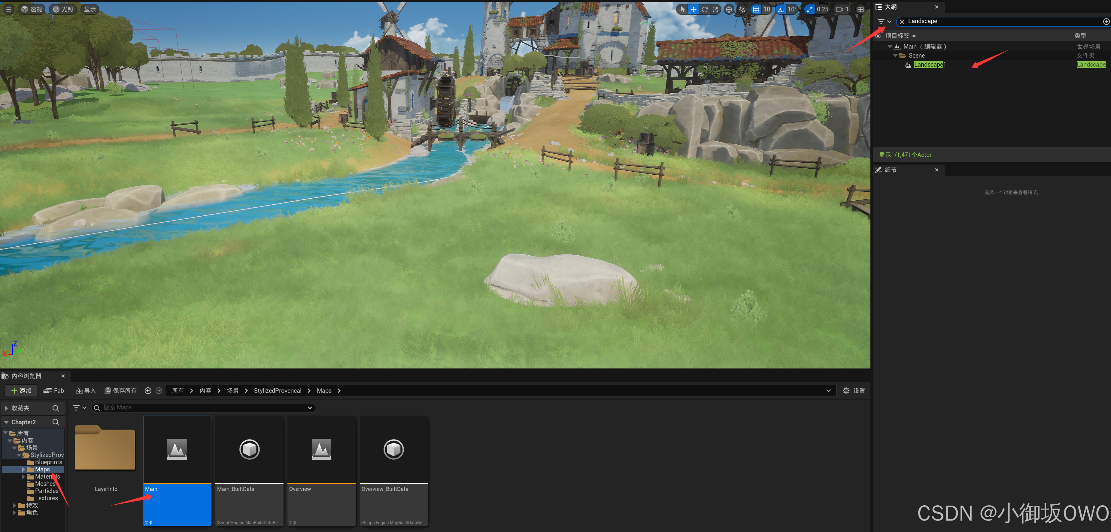Switch the world coordinate system globe icon
This screenshot has height=532, width=1111.
[729, 9]
